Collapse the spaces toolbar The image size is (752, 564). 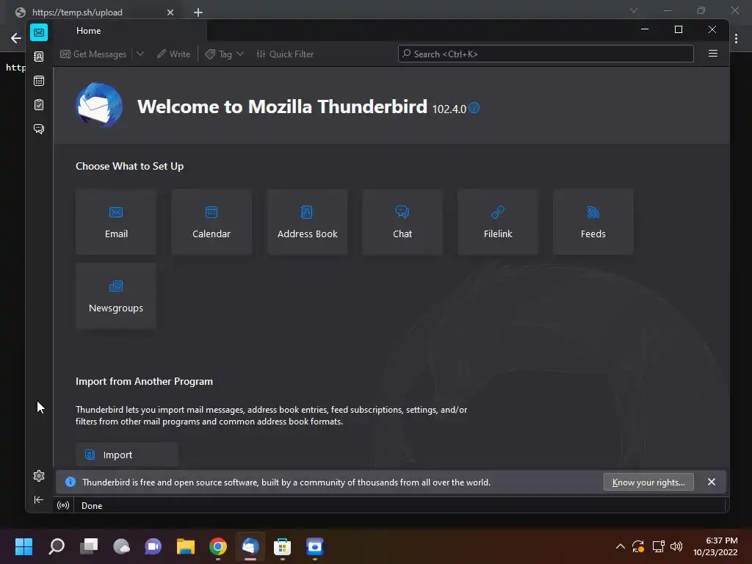pyautogui.click(x=39, y=499)
